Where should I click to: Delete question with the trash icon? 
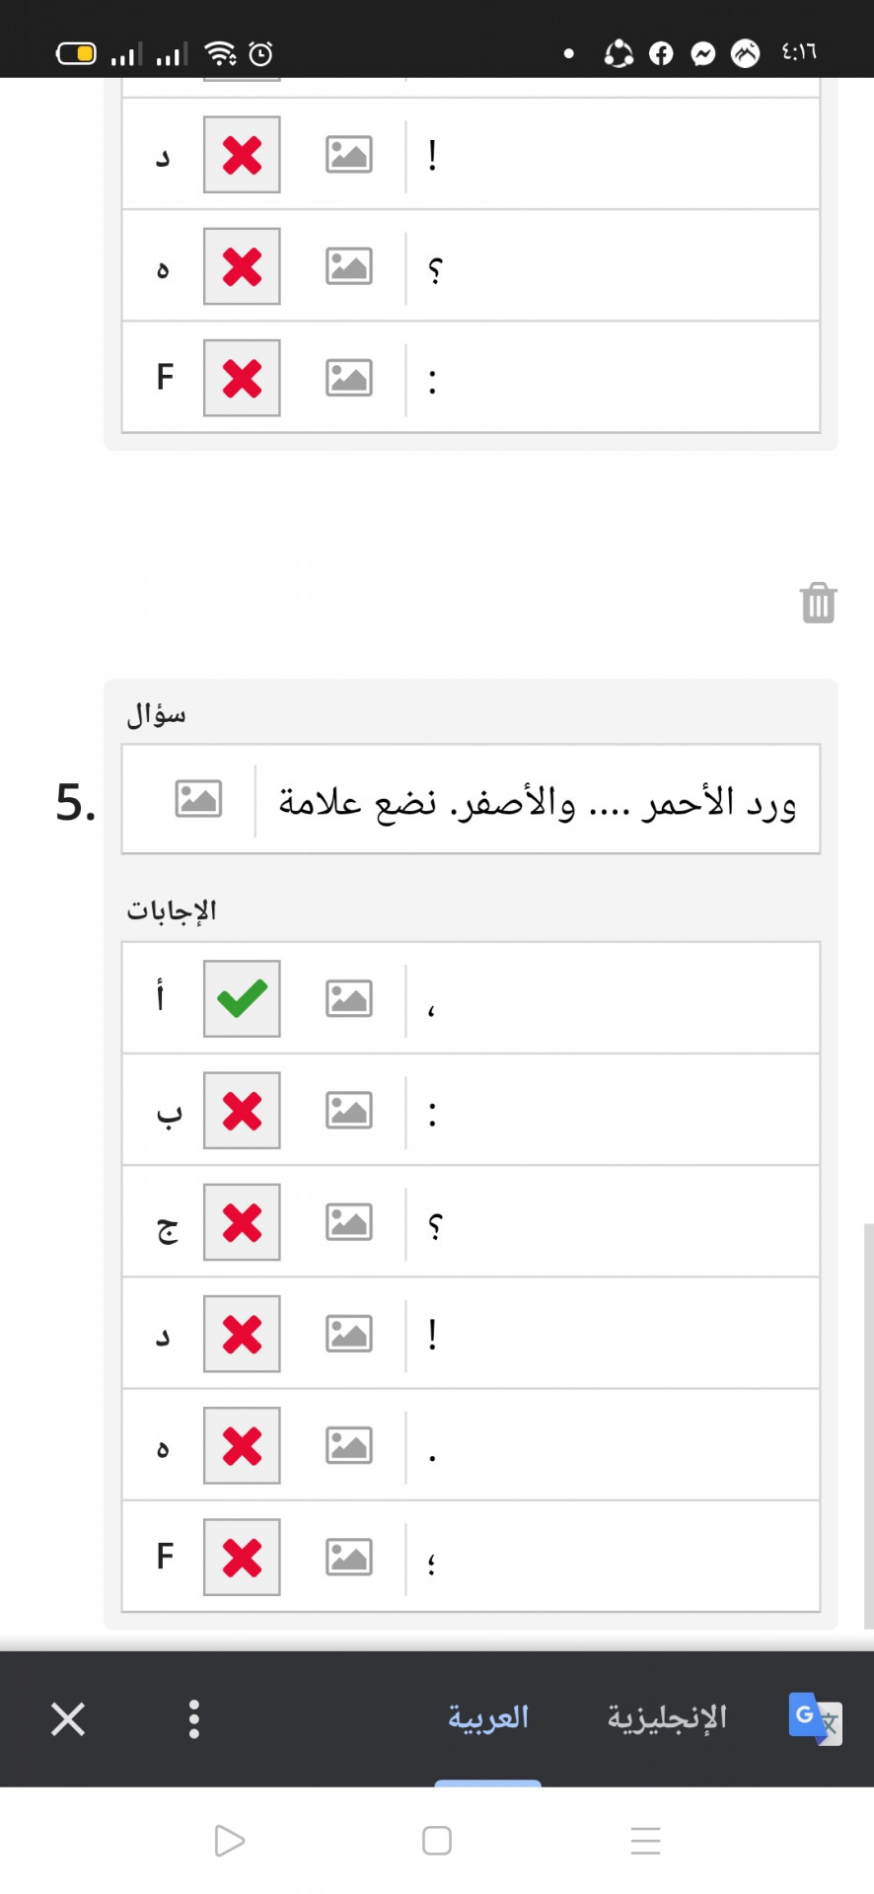coord(818,602)
